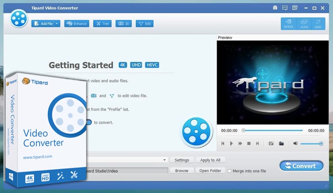333x193 pixels.
Task: Adjust the volume slider
Action: [311, 144]
